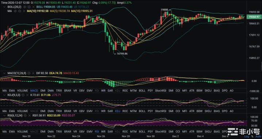Click 17691.12 price axis label

[254, 35]
